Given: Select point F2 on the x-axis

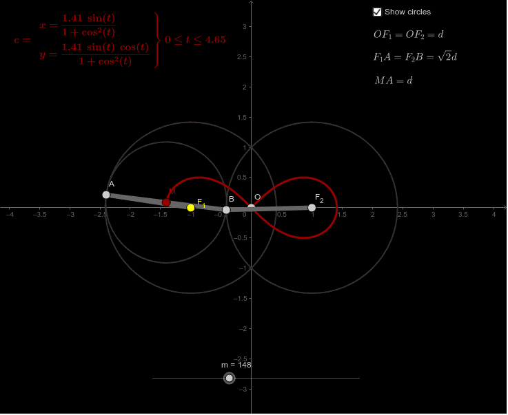Looking at the screenshot, I should 312,208.
